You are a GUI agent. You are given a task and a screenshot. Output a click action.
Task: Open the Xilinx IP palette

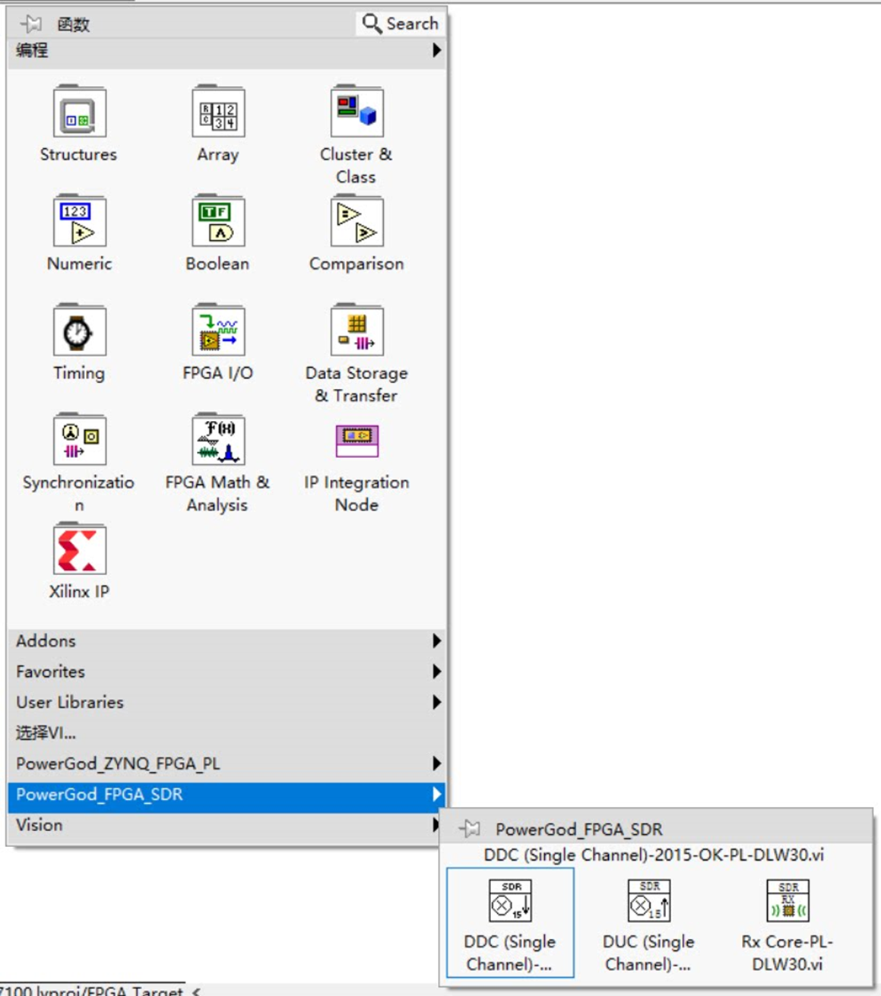click(x=79, y=549)
